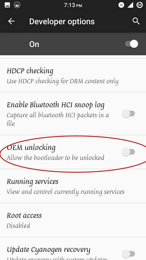This screenshot has width=146, height=260.
Task: Tap the 7:13 PM clock
Action: [x=73, y=5]
